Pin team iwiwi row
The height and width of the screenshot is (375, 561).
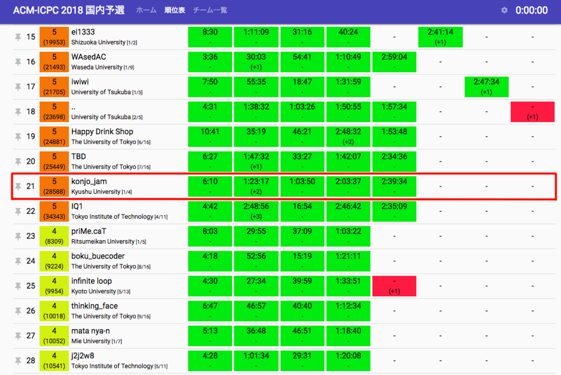tap(18, 86)
